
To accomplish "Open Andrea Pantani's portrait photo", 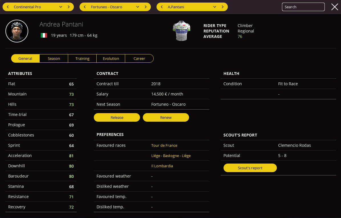I will [x=17, y=31].
